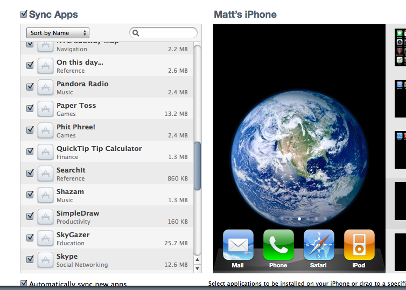Toggle QuickTip Tip Calculator checkbox
This screenshot has height=290, width=406.
point(30,151)
